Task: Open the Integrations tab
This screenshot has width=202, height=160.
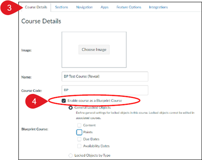Action: click(158, 7)
